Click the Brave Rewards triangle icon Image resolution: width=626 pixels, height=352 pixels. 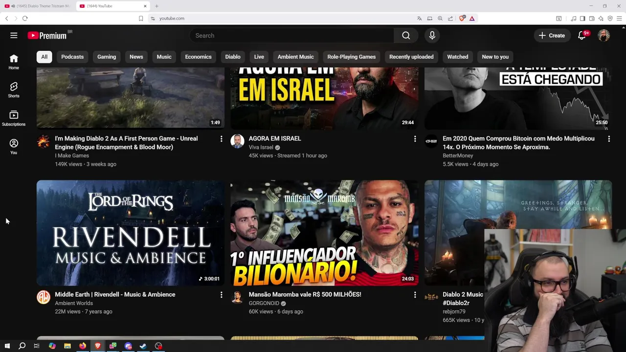(472, 18)
